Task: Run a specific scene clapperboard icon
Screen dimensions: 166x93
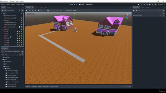Action: (153, 5)
